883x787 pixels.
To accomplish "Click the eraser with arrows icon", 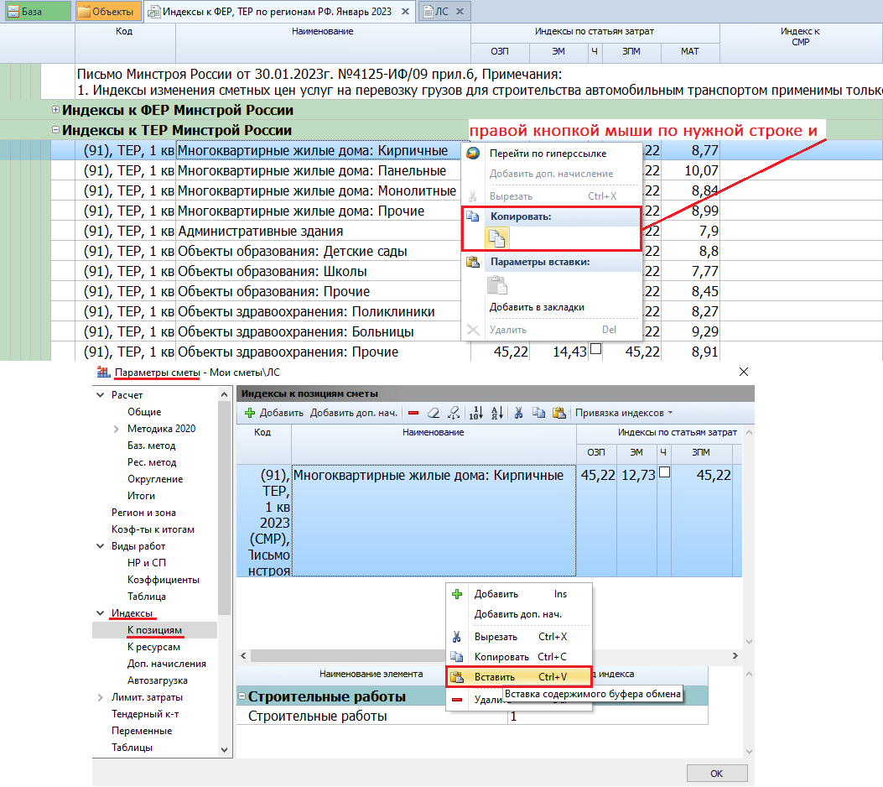I will point(454,413).
